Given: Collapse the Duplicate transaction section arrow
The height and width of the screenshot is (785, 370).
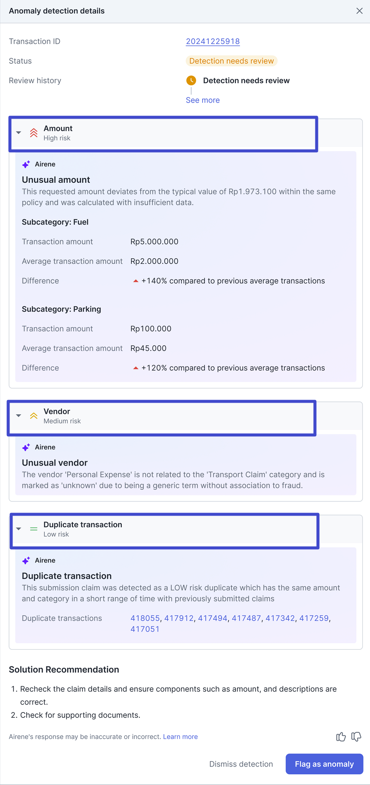Looking at the screenshot, I should [x=18, y=529].
